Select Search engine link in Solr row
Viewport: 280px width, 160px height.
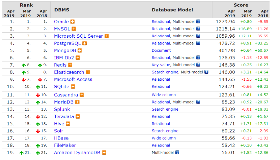[165, 131]
